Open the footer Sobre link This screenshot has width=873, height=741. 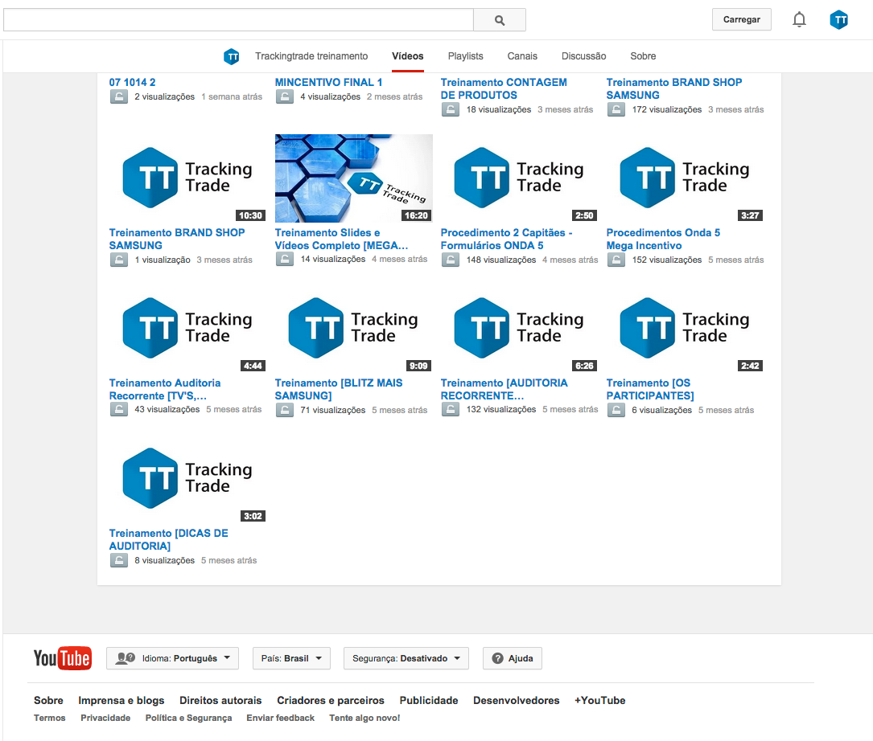click(48, 700)
